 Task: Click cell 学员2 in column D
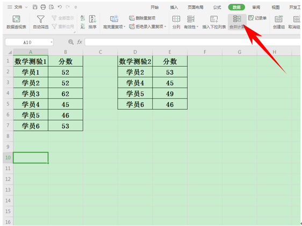pos(135,72)
